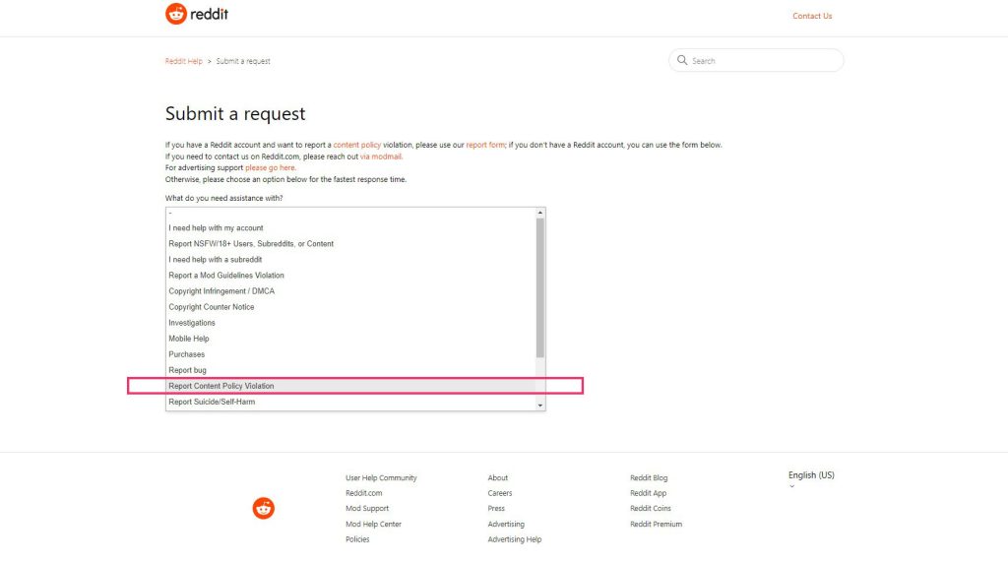Screen dimensions: 1008x563
Task: Click the listbox scroll up arrow
Action: point(539,213)
